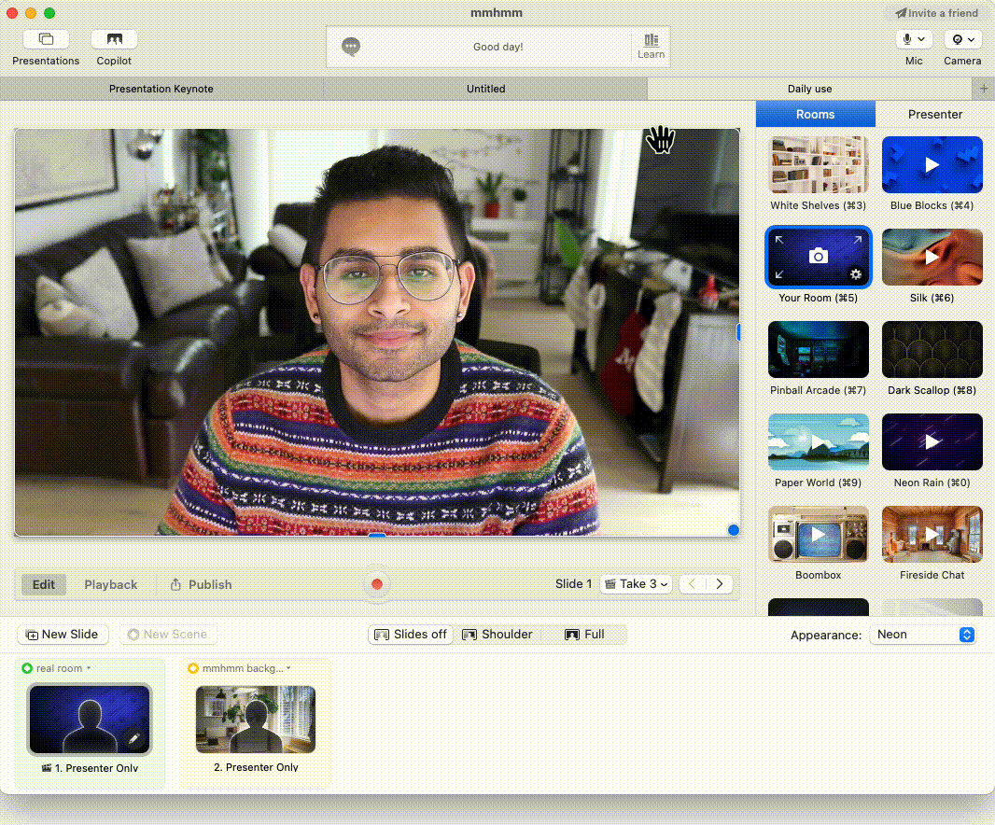Click the microphone icon
Viewport: 995px width, 825px height.
pyautogui.click(x=907, y=39)
